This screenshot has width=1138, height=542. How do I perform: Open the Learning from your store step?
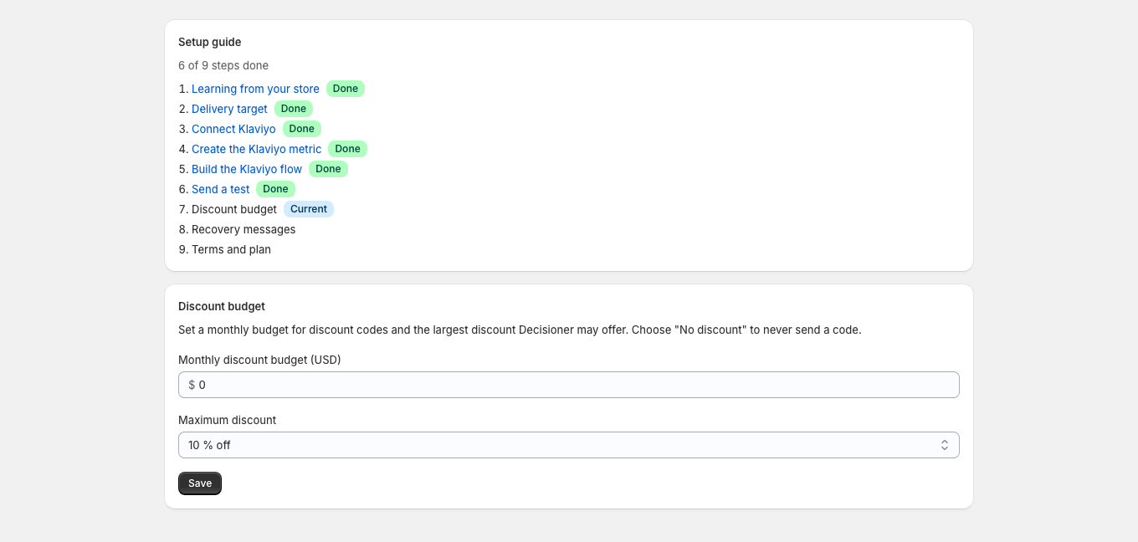pyautogui.click(x=255, y=89)
